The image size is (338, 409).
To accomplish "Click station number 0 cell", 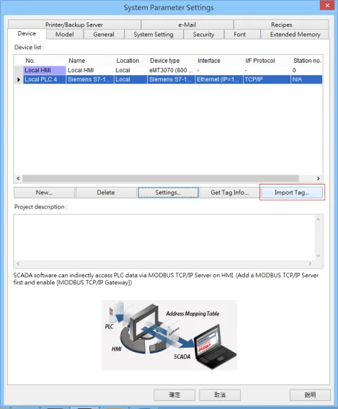I will [x=306, y=70].
